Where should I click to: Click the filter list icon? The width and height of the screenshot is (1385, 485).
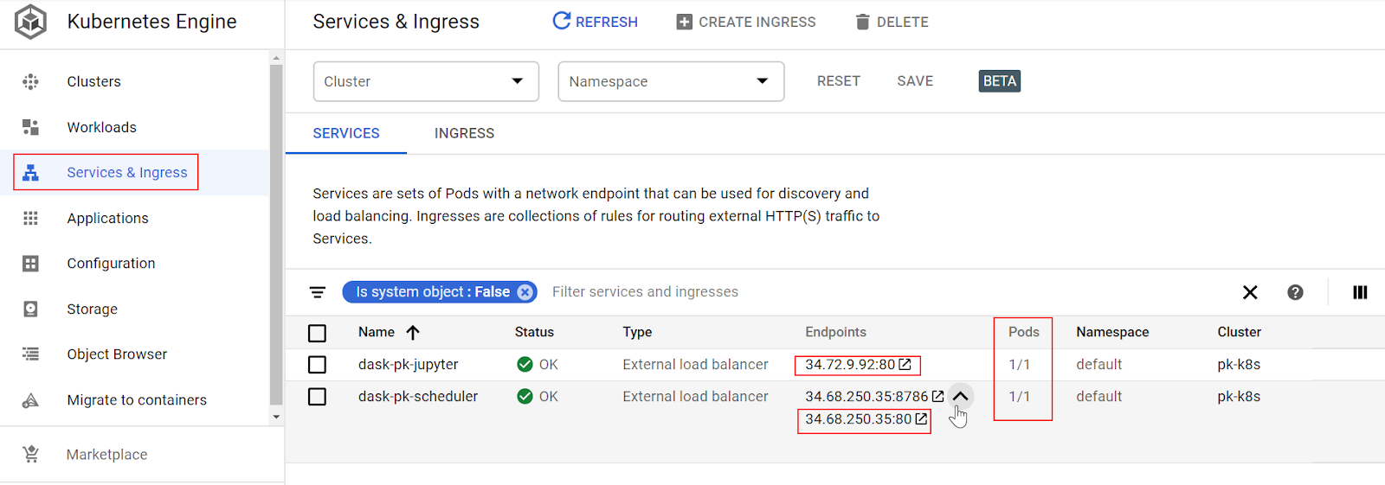pyautogui.click(x=318, y=292)
